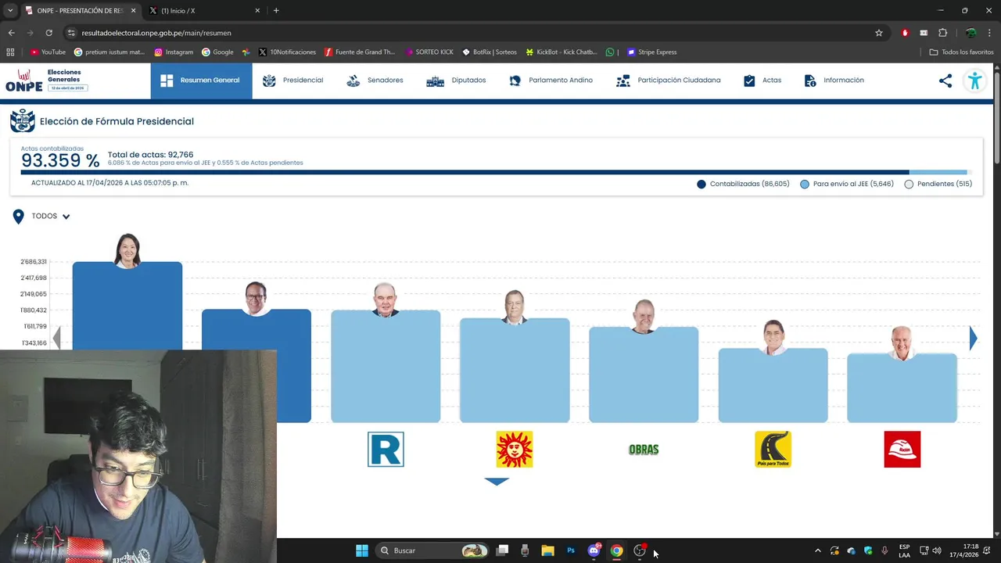Open File Explorer from the taskbar
This screenshot has height=563, width=1001.
[x=547, y=550]
